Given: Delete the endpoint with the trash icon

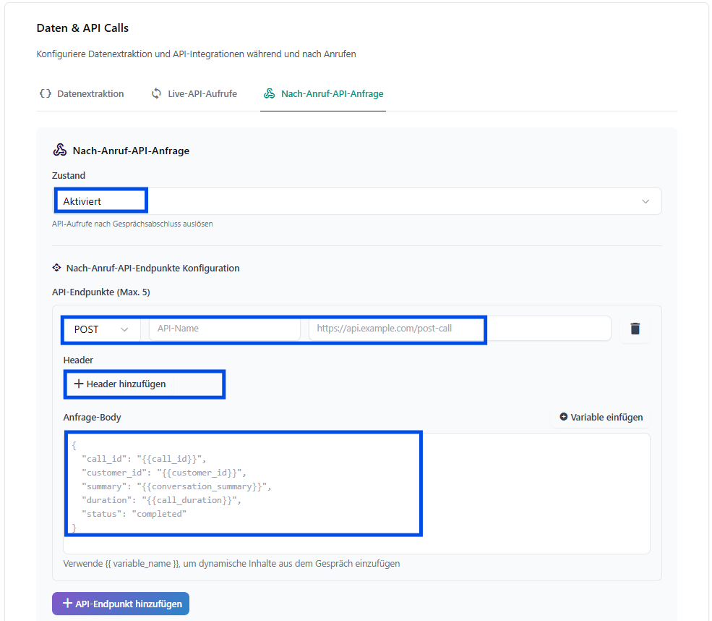Looking at the screenshot, I should [635, 329].
